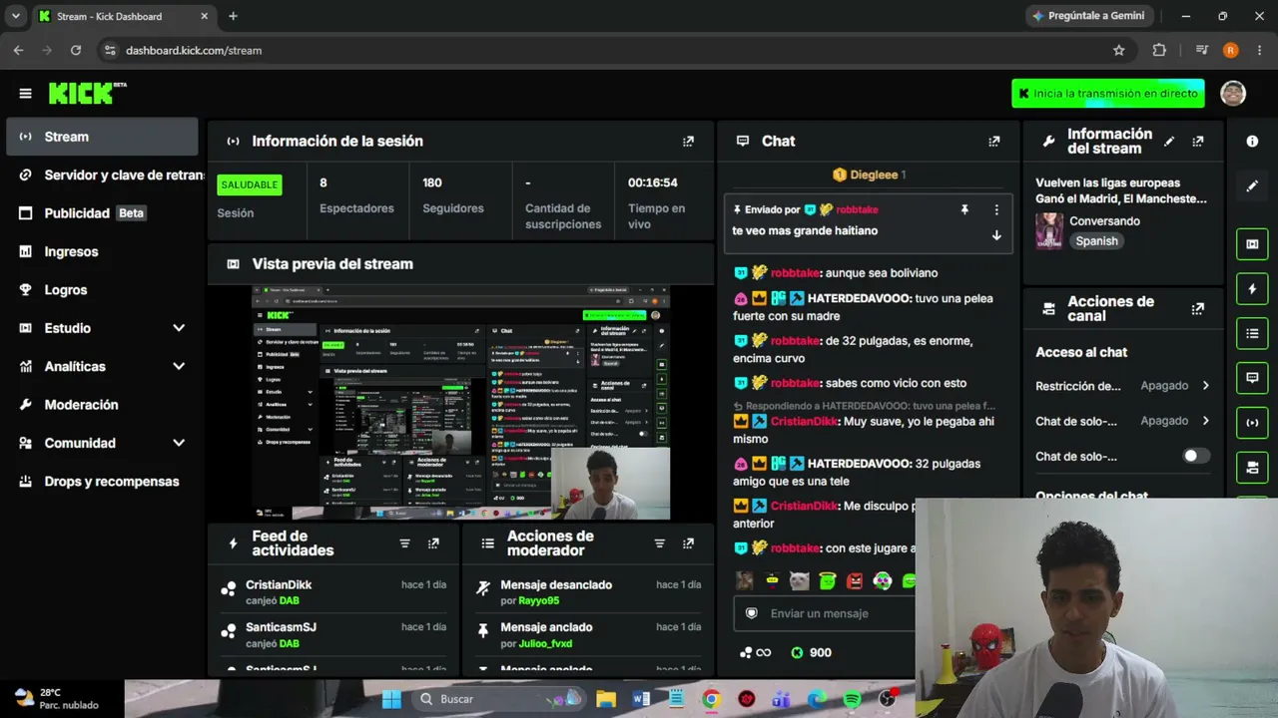1278x718 pixels.
Task: Open the Chrome tab search dropdown
Action: tap(15, 16)
